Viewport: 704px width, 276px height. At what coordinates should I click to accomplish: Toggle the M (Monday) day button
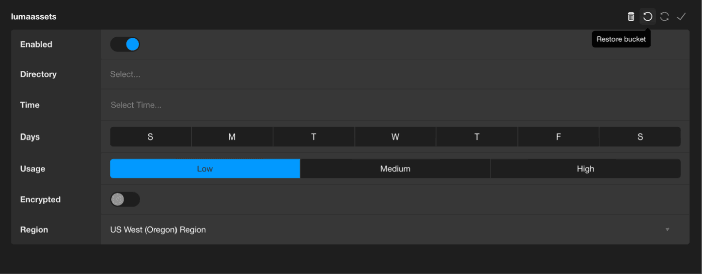(232, 136)
